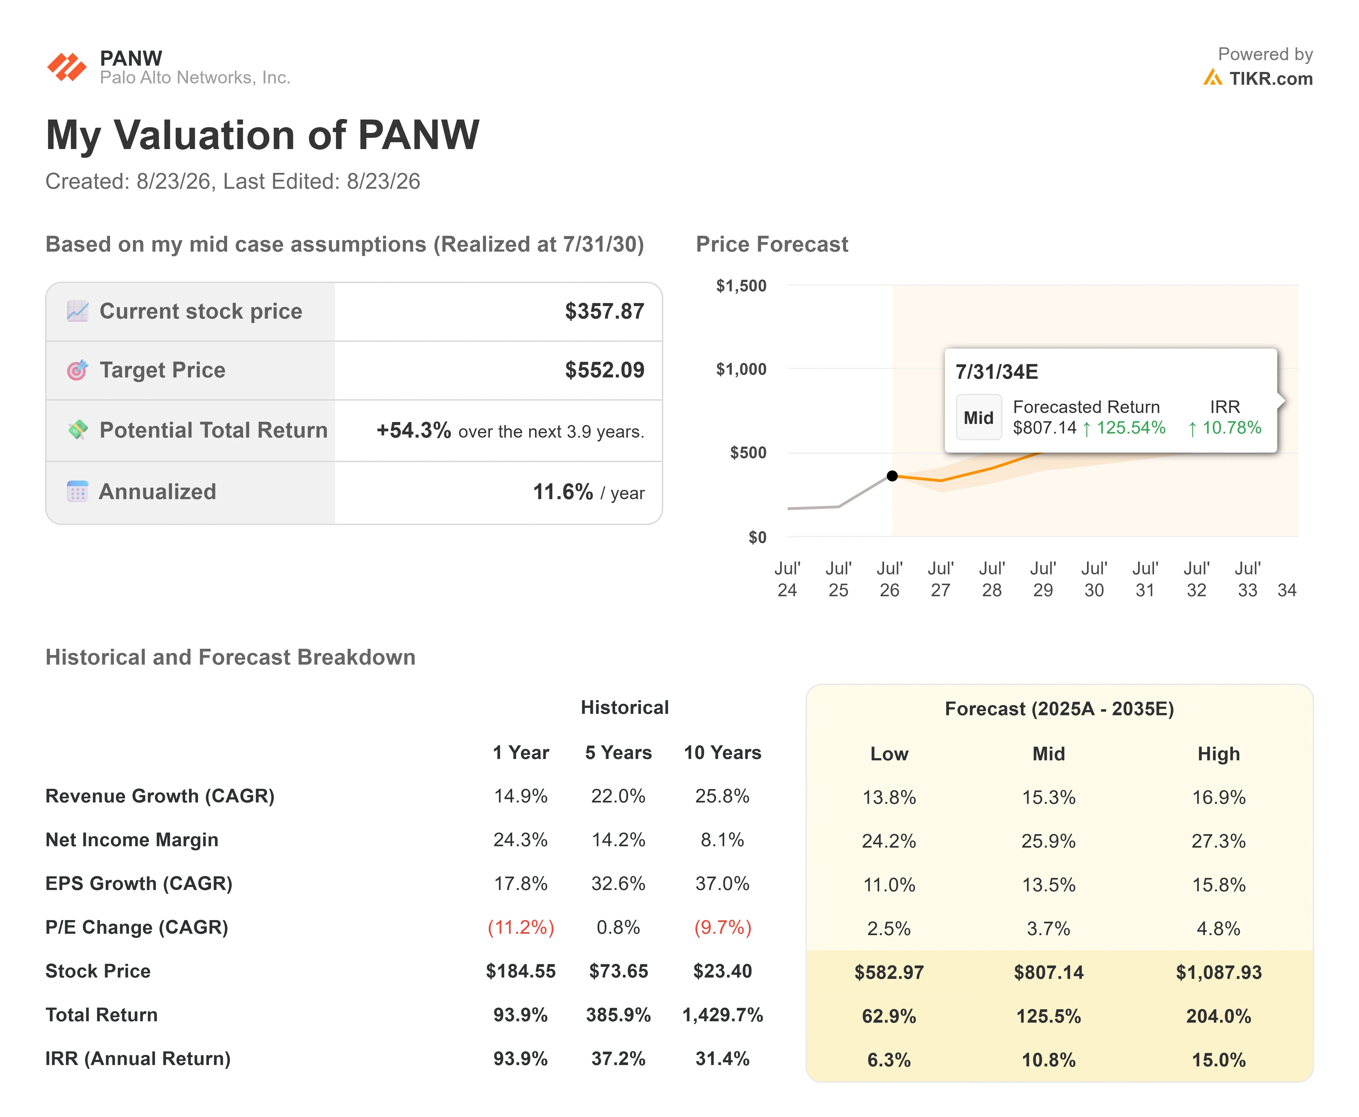Click the 6.3% low IRR value
This screenshot has height=1117, width=1359.
pyautogui.click(x=889, y=1060)
